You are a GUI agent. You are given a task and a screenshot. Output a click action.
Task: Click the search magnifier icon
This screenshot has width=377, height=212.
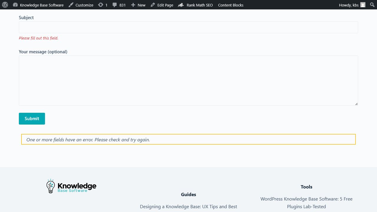pyautogui.click(x=372, y=5)
